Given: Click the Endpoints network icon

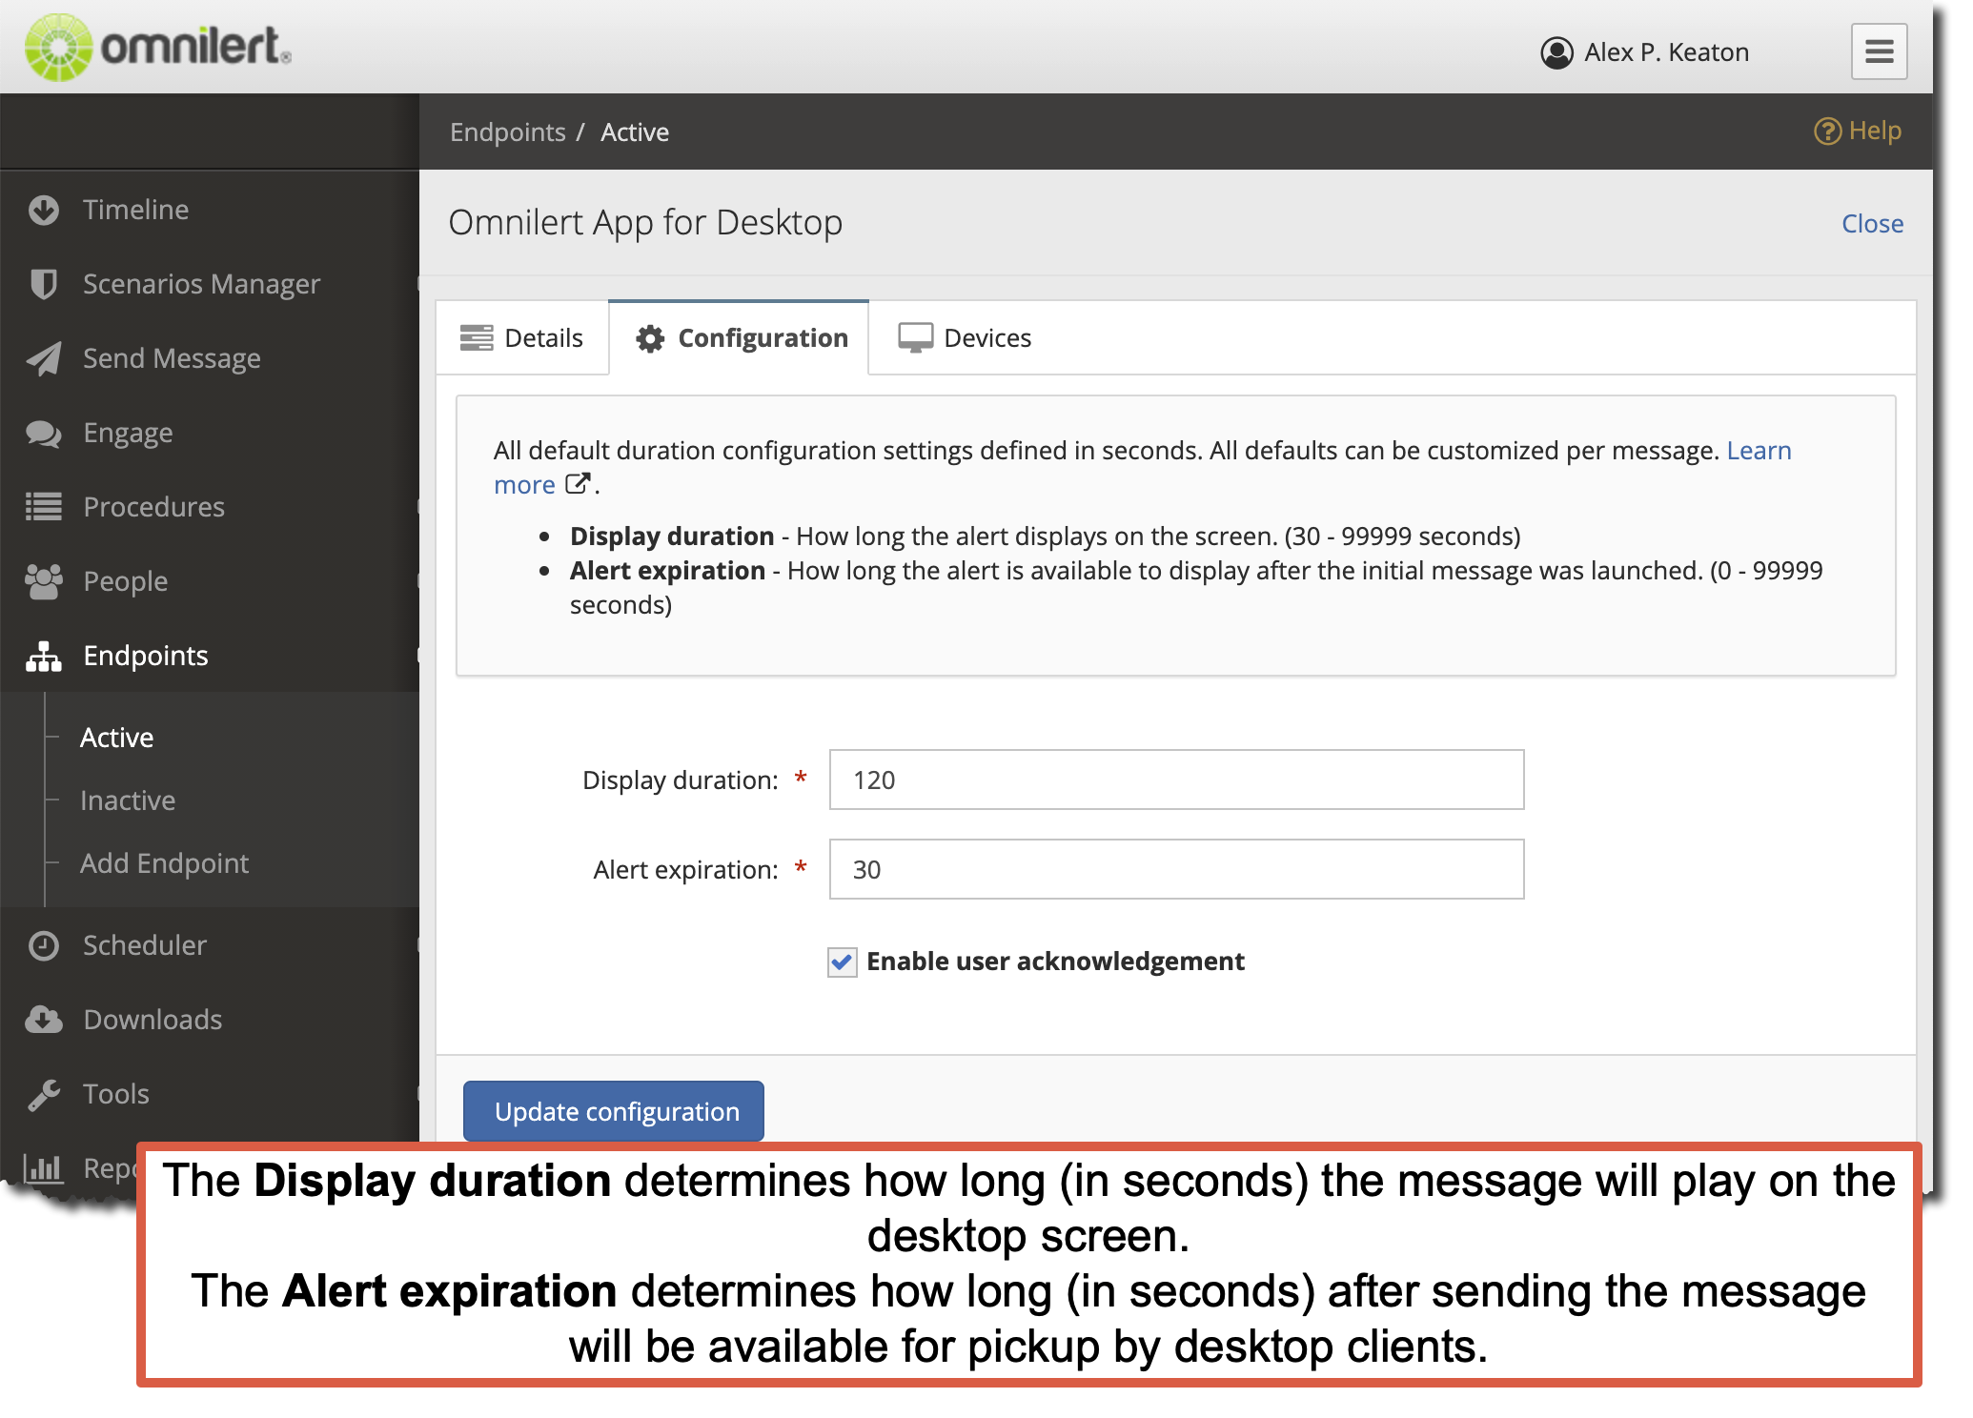Looking at the screenshot, I should (44, 656).
